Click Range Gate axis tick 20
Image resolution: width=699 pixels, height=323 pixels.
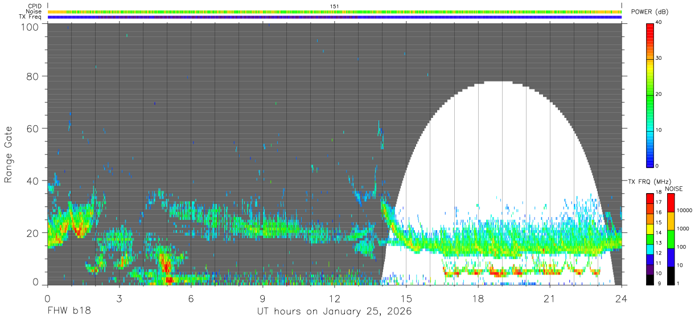tap(33, 233)
